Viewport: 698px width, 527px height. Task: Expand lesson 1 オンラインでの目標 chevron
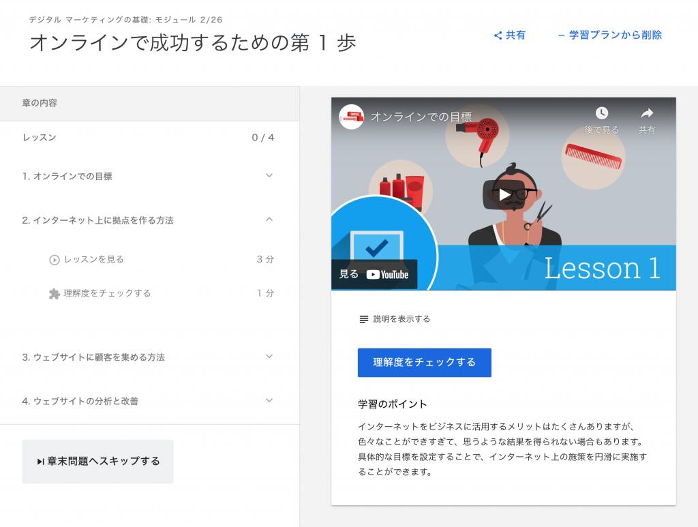[269, 176]
